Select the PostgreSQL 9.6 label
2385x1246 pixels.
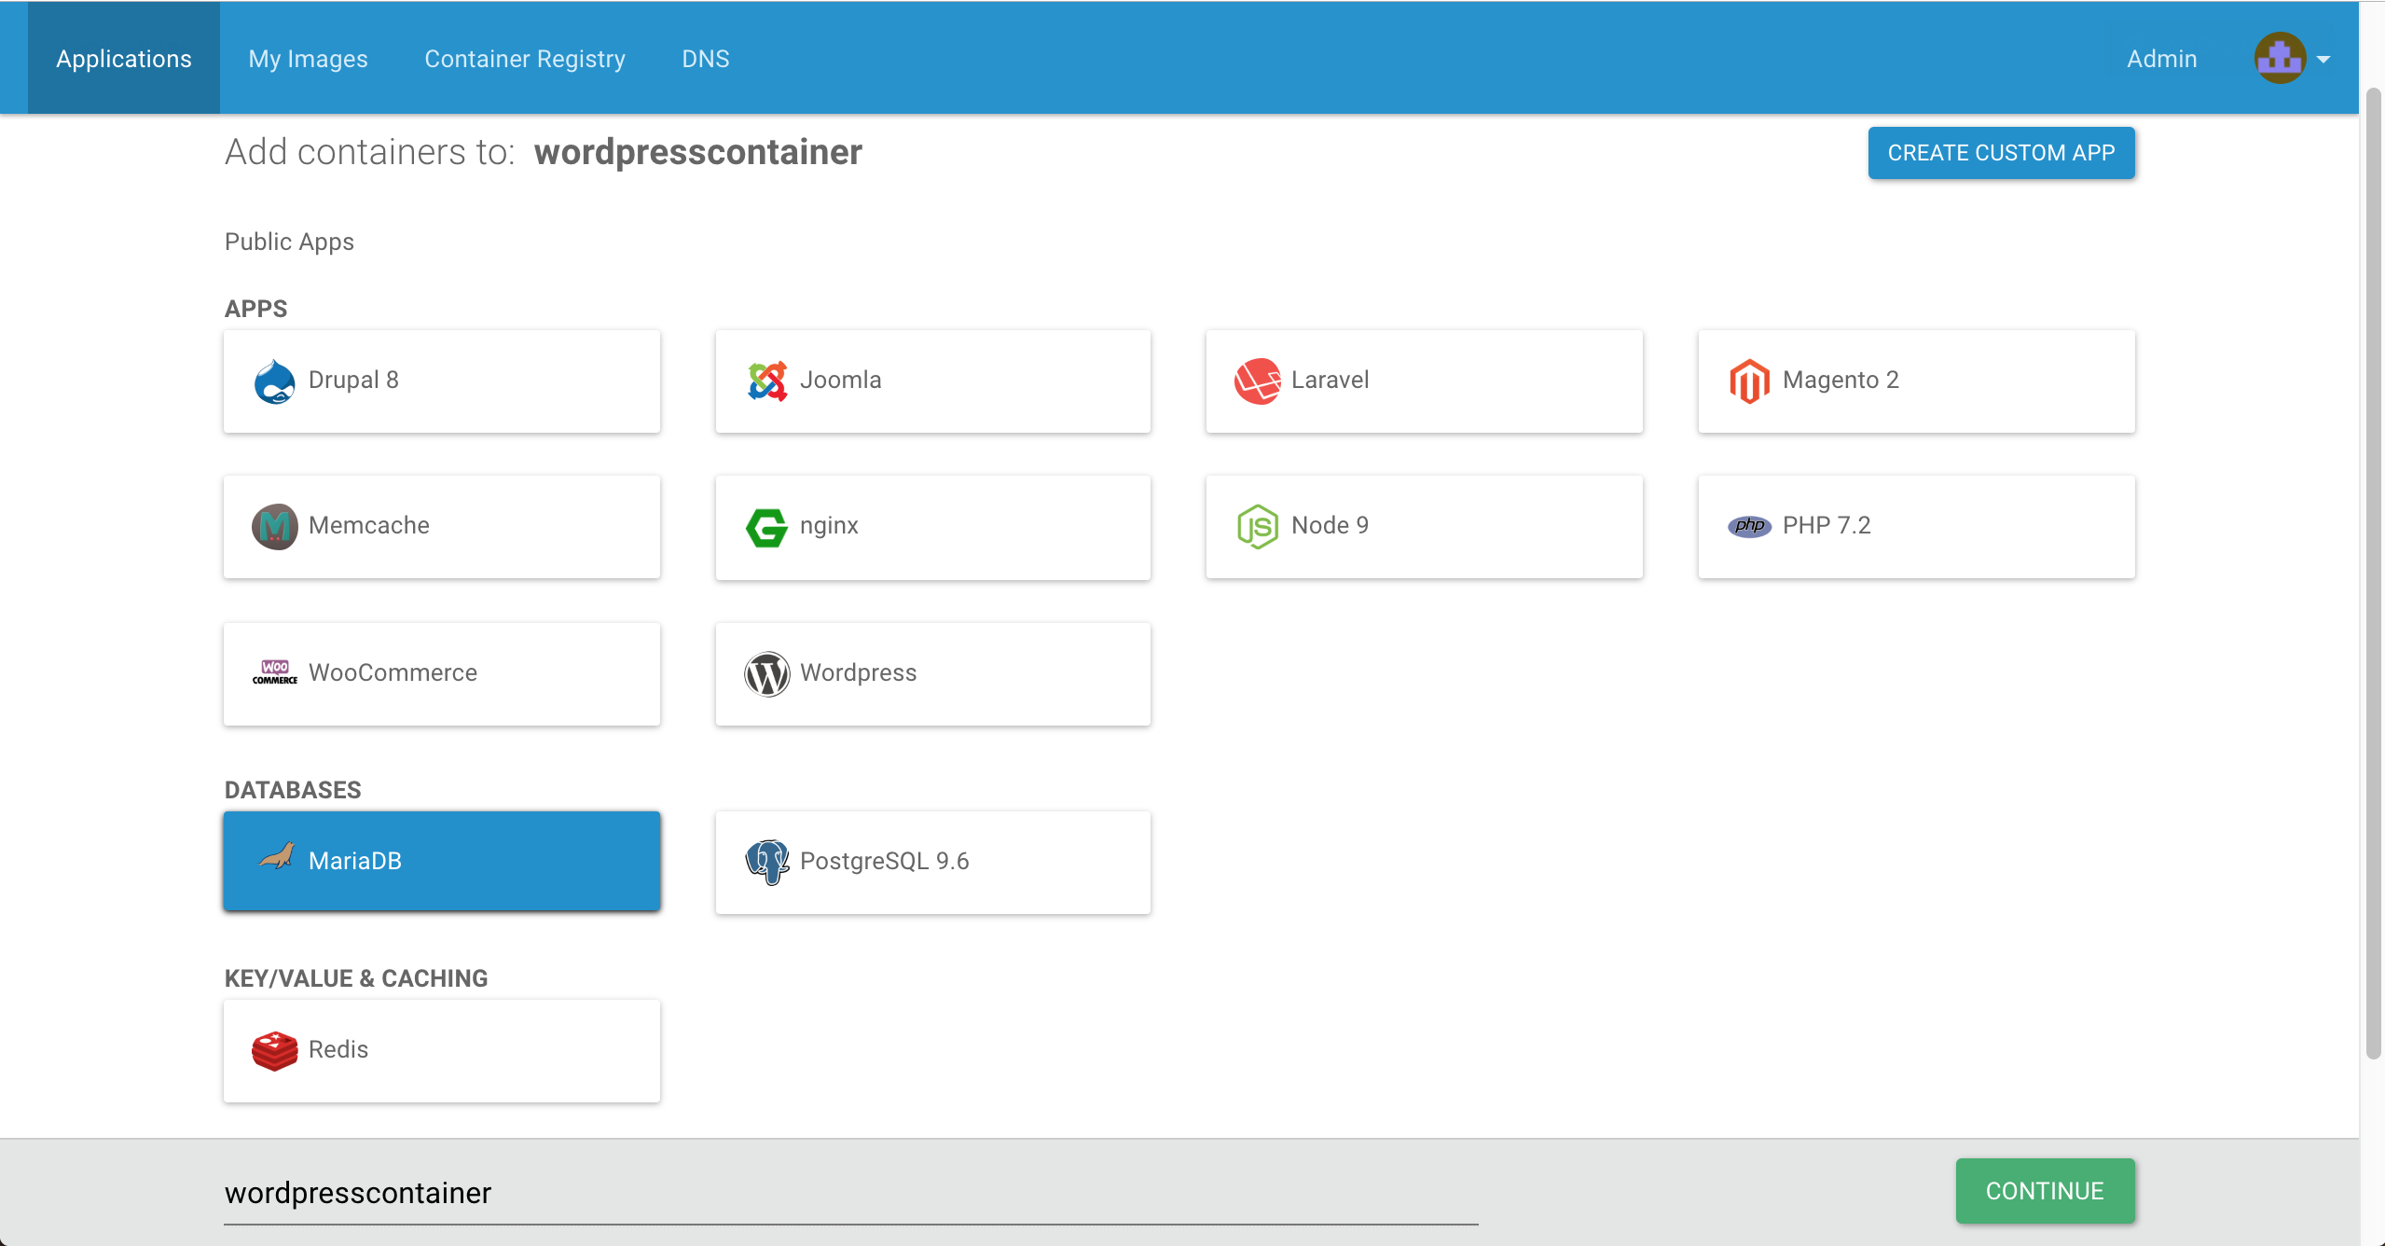884,861
